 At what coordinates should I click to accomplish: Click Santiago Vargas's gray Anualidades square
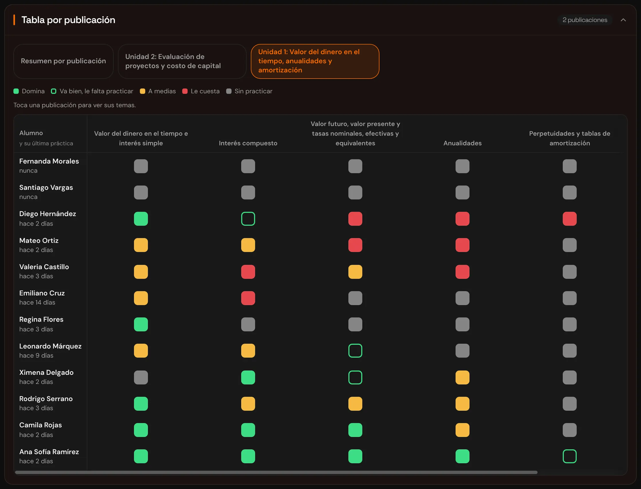(462, 192)
